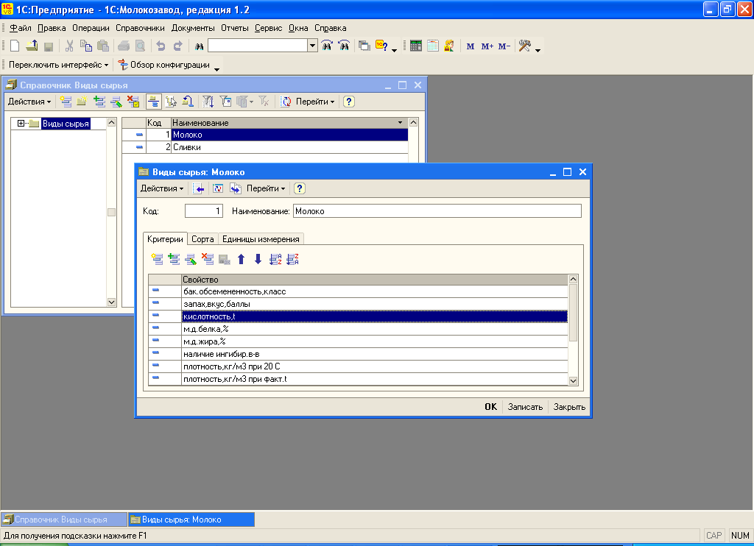Delete the selected row in the Критерии tab
This screenshot has height=546, width=754.
pyautogui.click(x=208, y=260)
